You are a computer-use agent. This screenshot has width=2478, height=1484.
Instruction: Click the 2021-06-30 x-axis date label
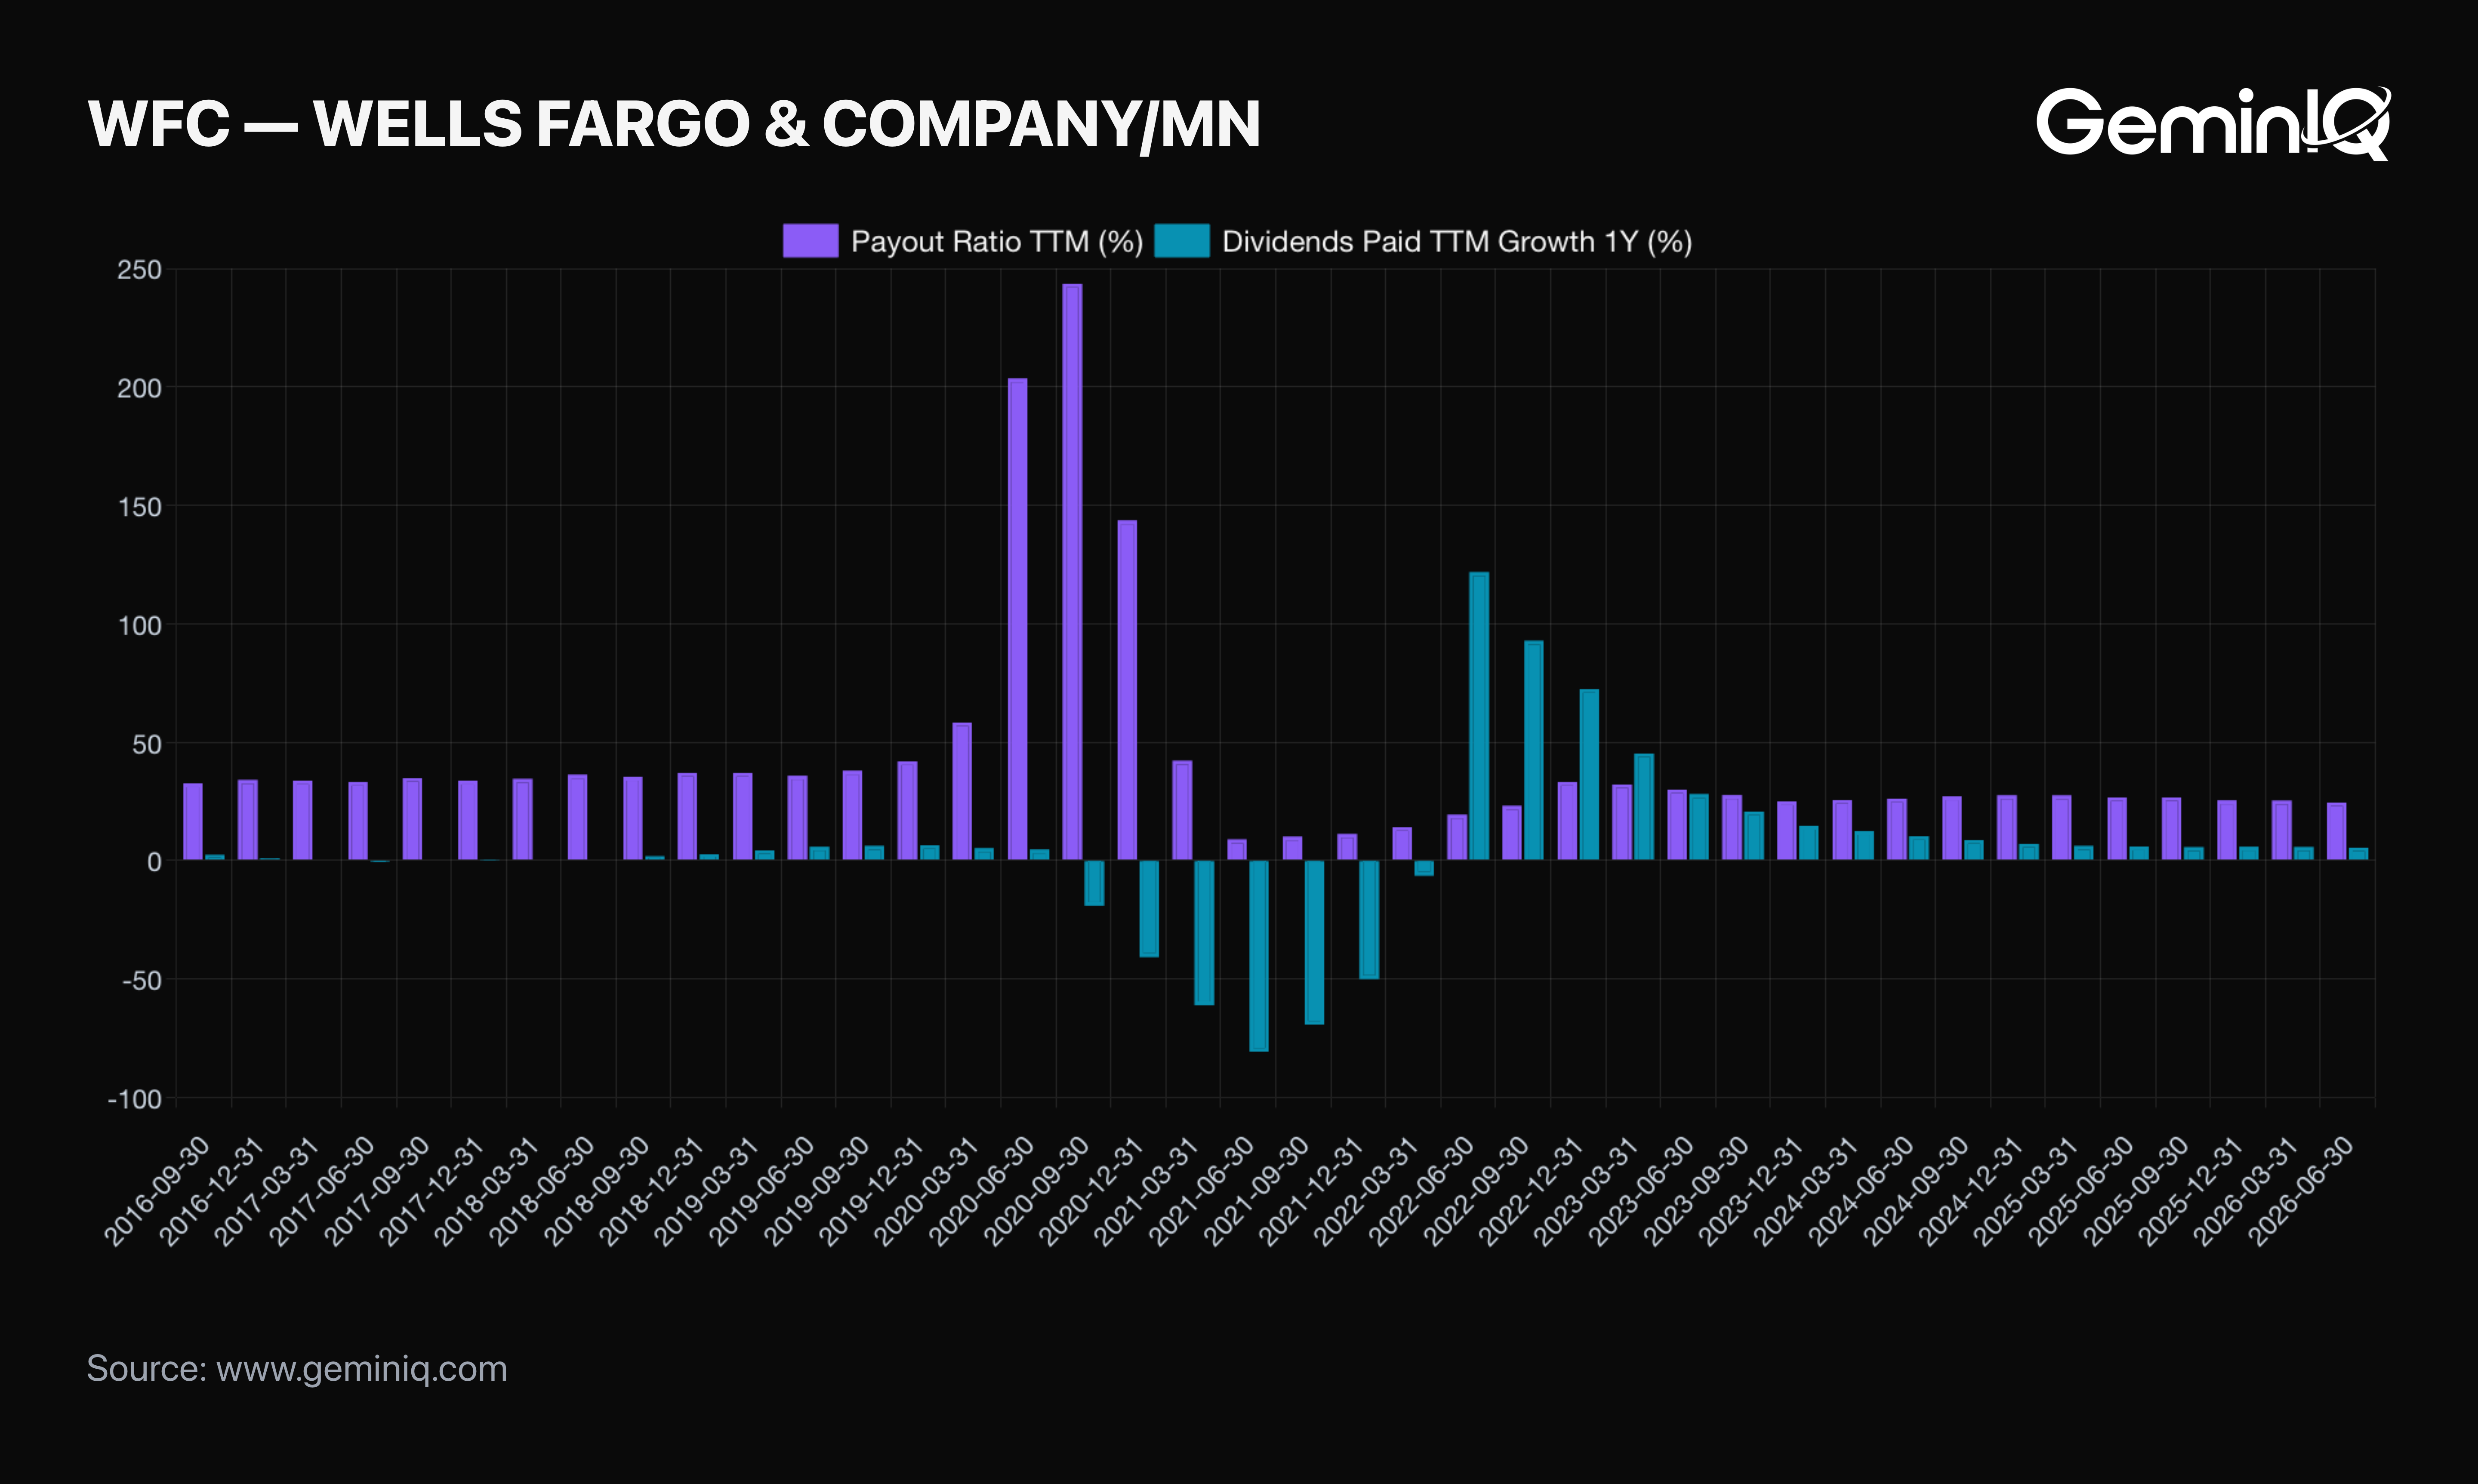[x=1201, y=1192]
